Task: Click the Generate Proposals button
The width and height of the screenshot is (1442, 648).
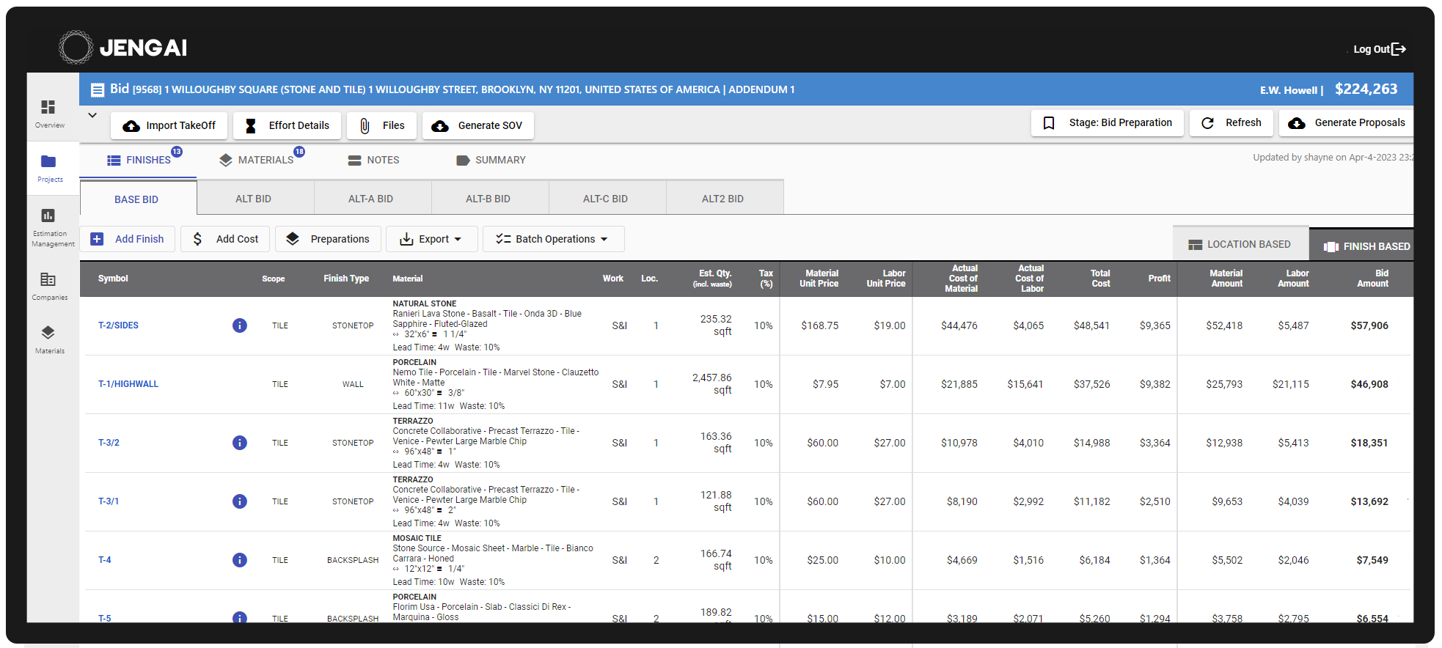Action: click(x=1347, y=123)
